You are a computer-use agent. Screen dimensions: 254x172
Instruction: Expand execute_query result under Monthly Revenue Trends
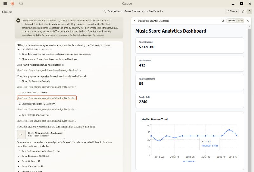coord(46,87)
